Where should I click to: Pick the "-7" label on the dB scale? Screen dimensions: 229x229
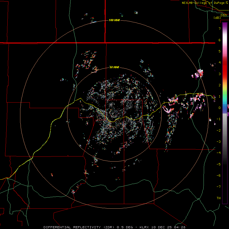[x=219, y=187]
